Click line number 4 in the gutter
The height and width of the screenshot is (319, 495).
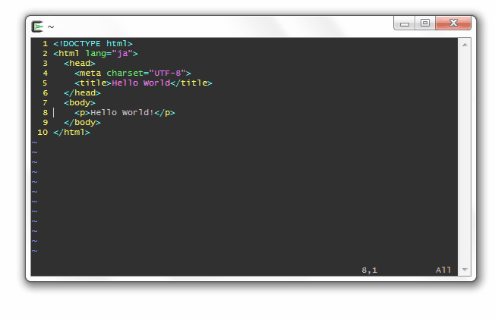point(45,73)
